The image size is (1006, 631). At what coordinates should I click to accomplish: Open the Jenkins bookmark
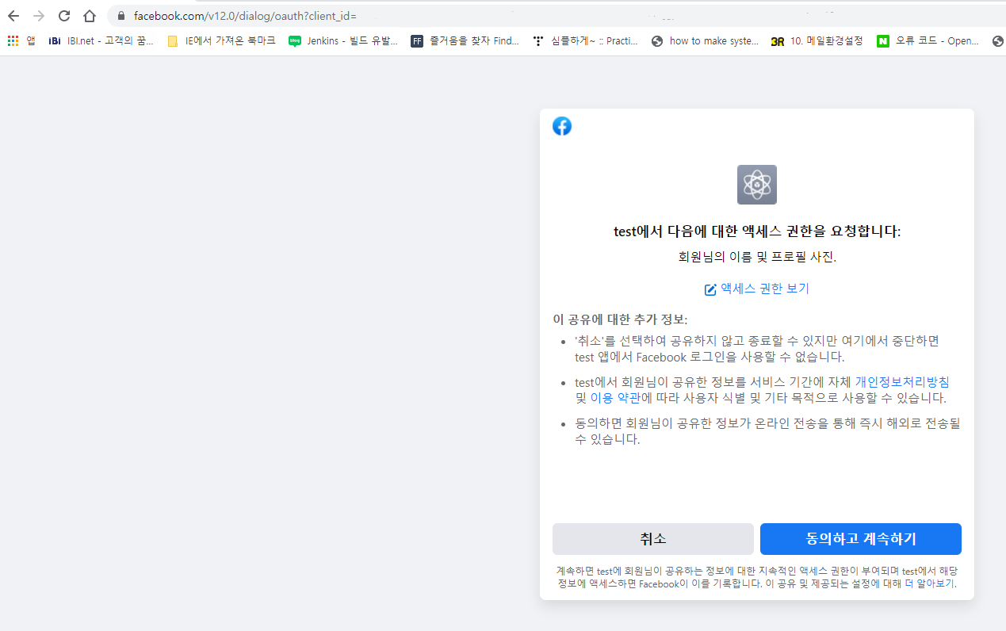coord(343,41)
